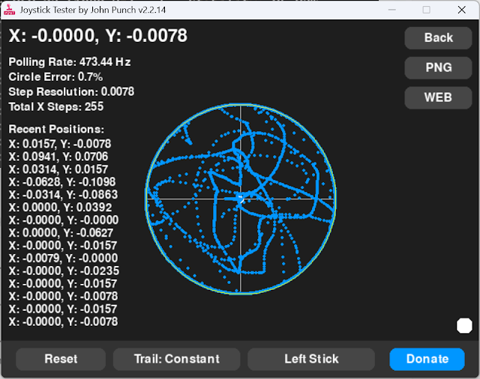The height and width of the screenshot is (379, 480).
Task: Click the Back button
Action: tap(438, 38)
